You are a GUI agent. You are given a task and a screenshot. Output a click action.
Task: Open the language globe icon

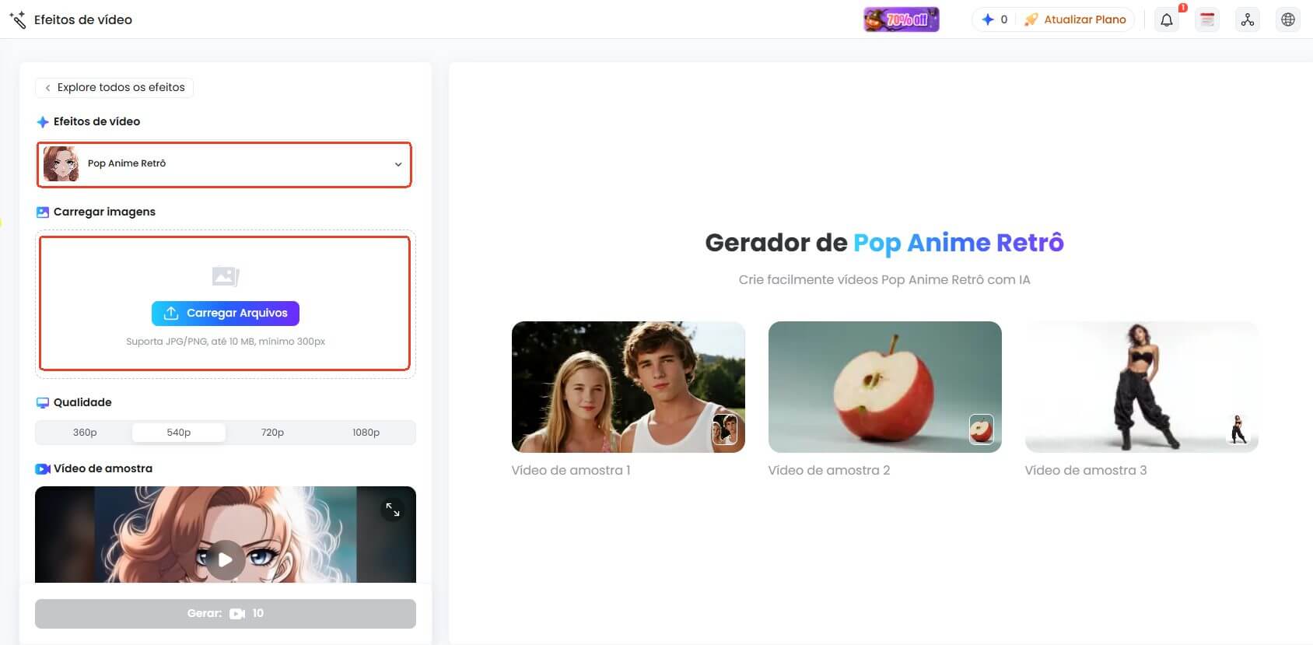pyautogui.click(x=1288, y=20)
